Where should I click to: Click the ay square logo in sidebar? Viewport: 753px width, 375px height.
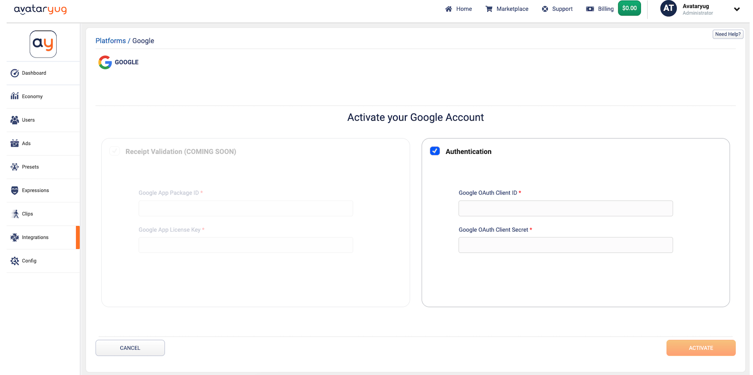(x=43, y=44)
